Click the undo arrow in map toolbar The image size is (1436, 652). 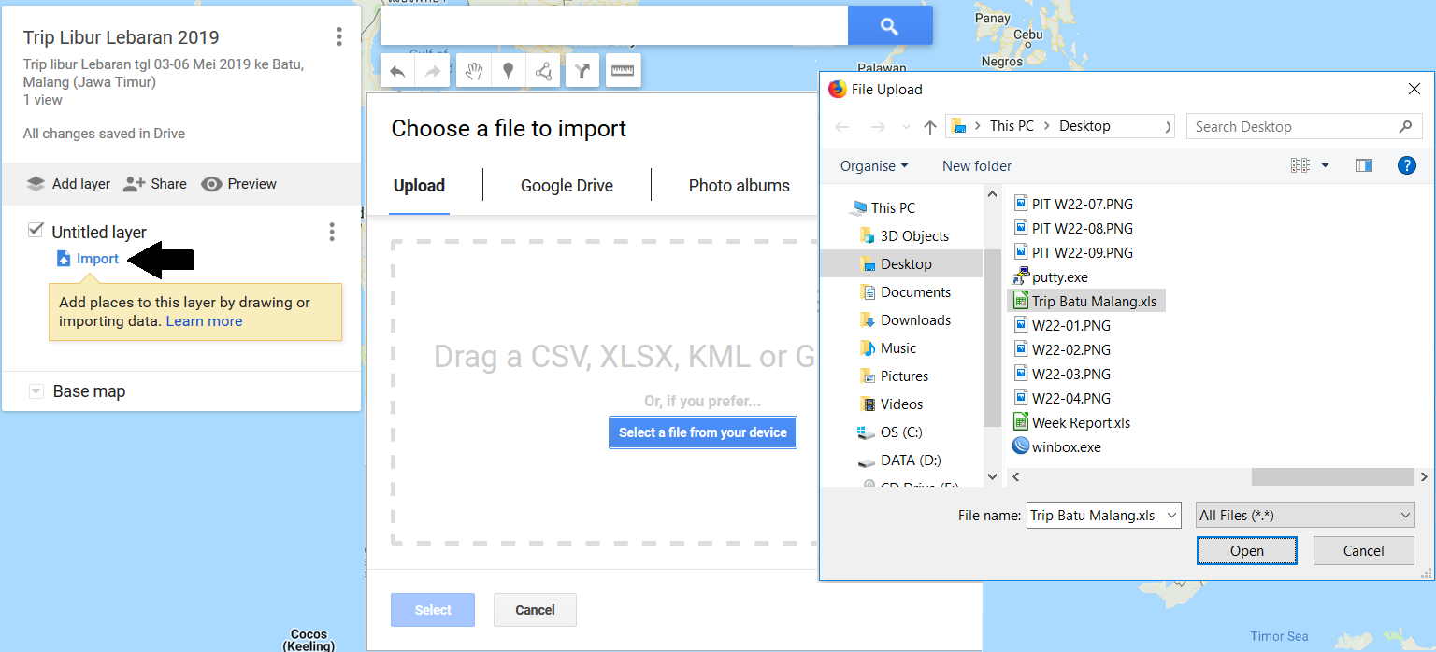pos(398,71)
